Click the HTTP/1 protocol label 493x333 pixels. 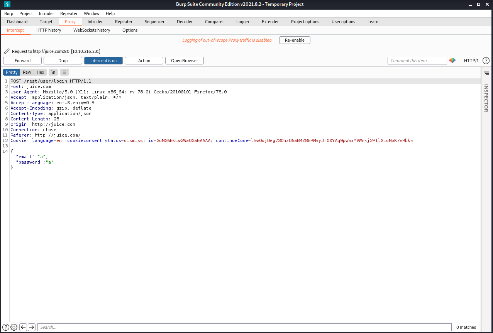click(x=471, y=61)
